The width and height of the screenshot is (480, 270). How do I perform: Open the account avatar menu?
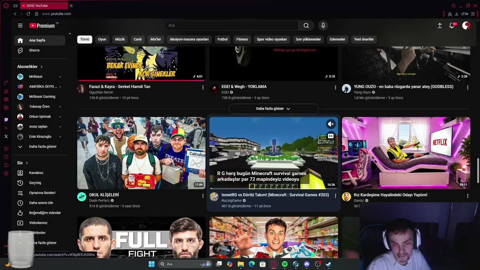(466, 25)
